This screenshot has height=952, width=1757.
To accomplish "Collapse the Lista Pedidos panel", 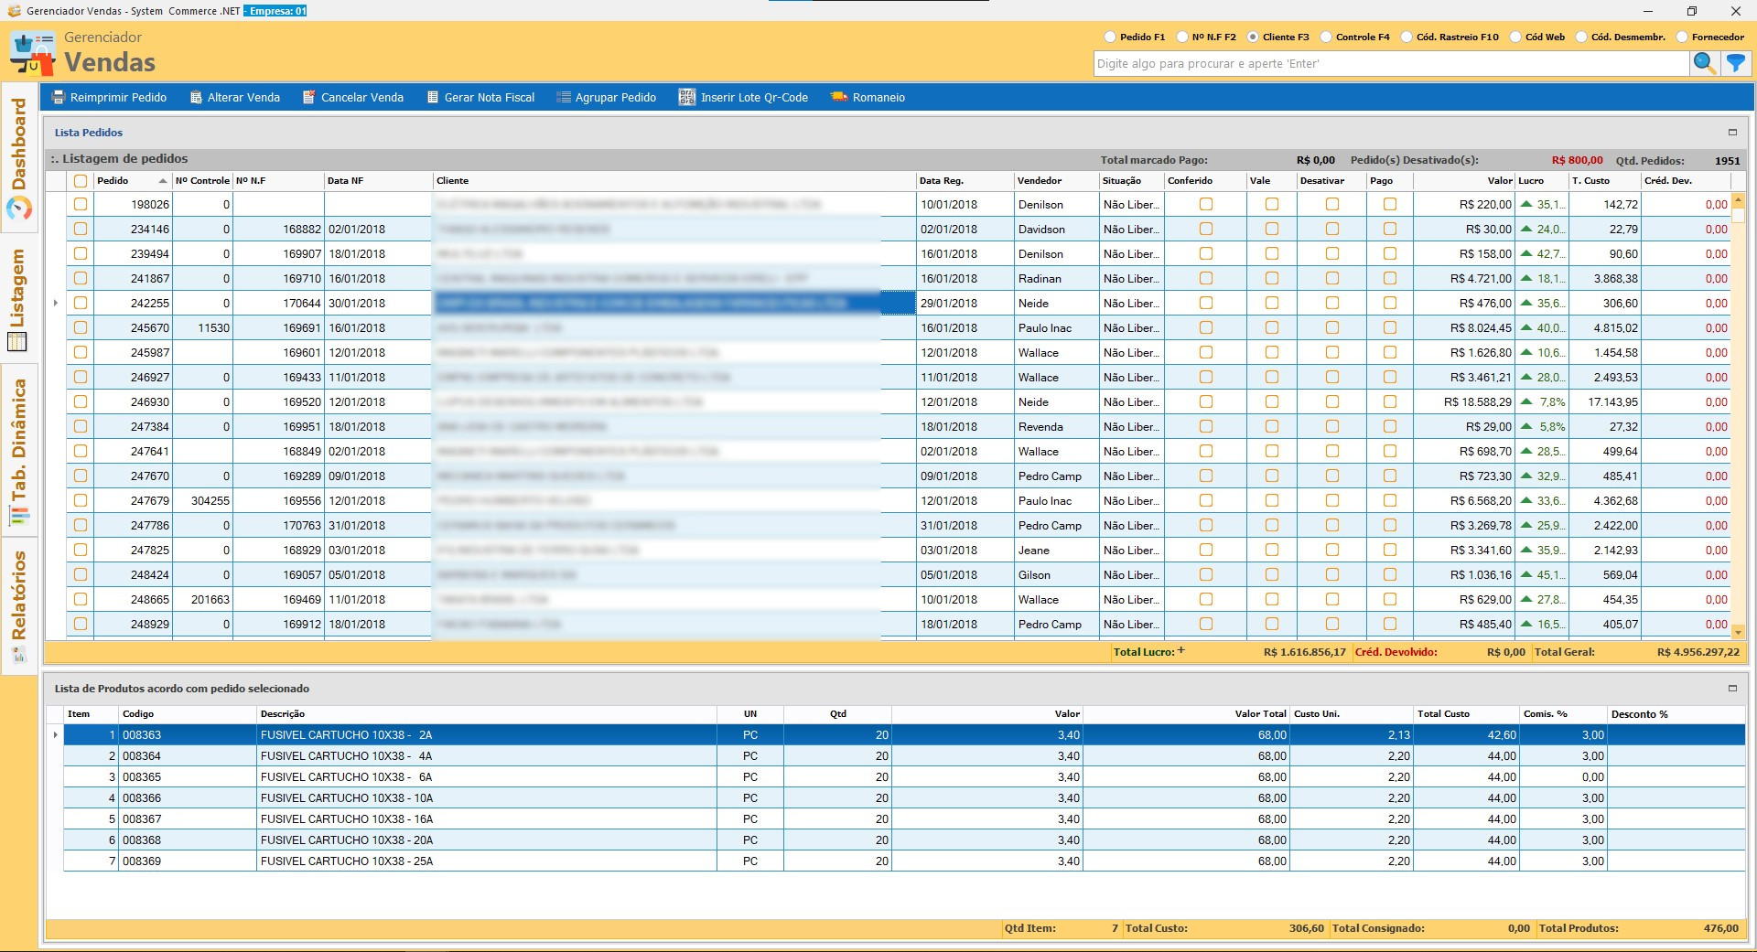I will [1731, 133].
